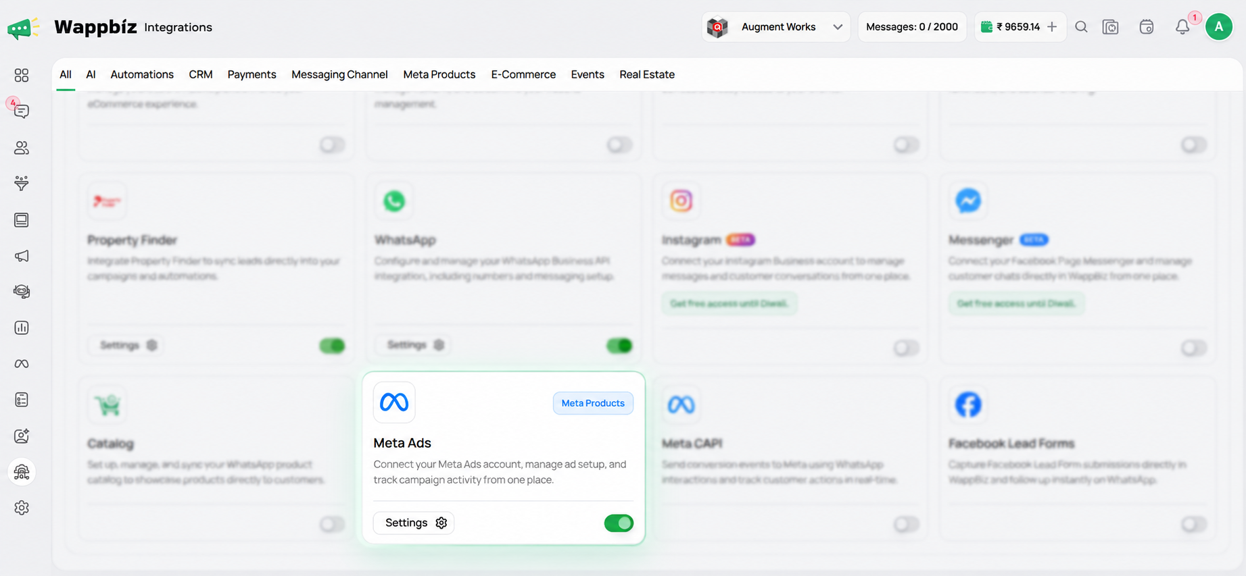Enable the Instagram integration toggle
The image size is (1246, 576).
[x=906, y=348]
